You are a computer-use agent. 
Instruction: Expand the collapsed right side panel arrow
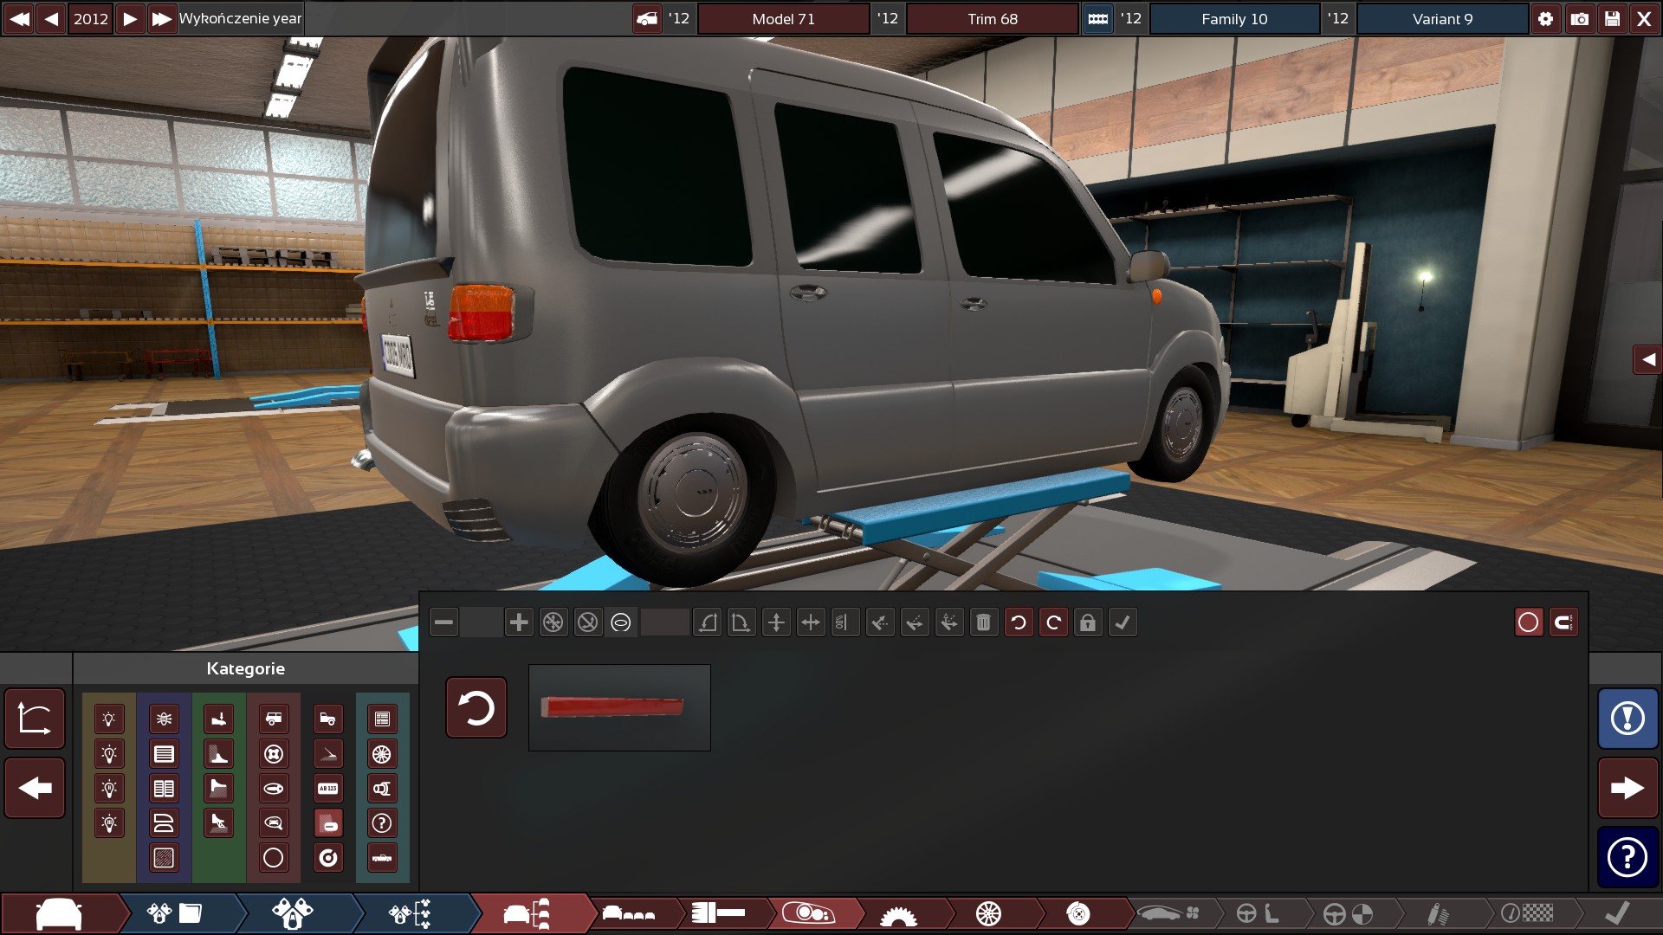tap(1647, 359)
